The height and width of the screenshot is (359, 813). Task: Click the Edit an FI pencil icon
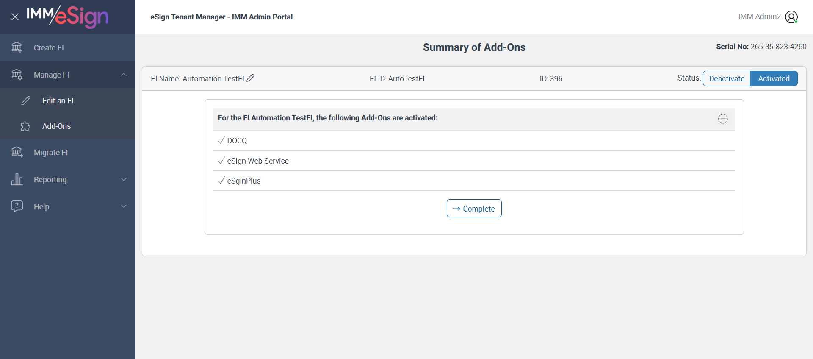point(26,100)
